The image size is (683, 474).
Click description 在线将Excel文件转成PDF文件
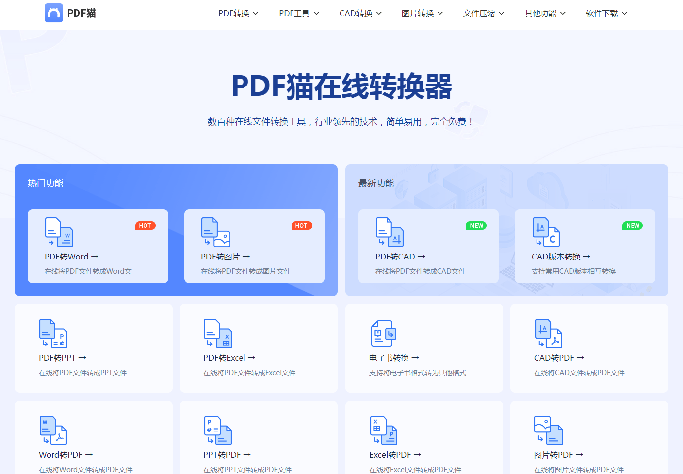coord(415,470)
